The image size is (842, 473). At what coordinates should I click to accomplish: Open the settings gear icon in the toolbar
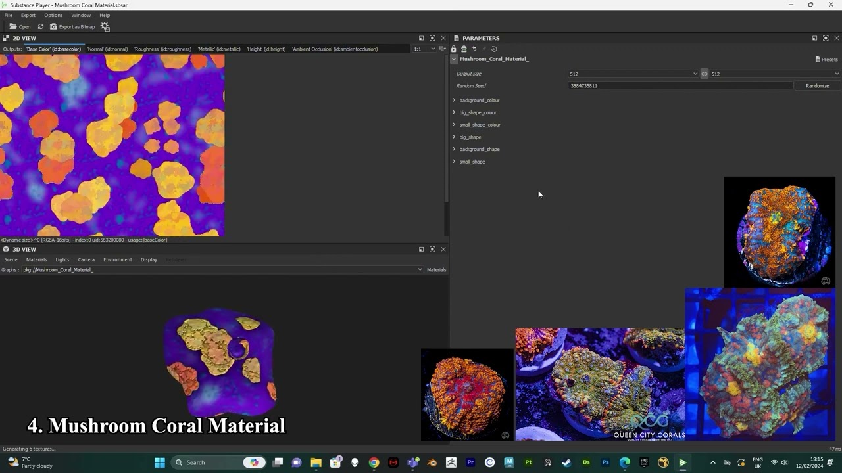point(105,27)
